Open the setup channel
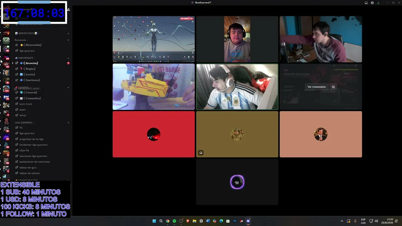Image resolution: width=402 pixels, height=226 pixels. pos(41,115)
